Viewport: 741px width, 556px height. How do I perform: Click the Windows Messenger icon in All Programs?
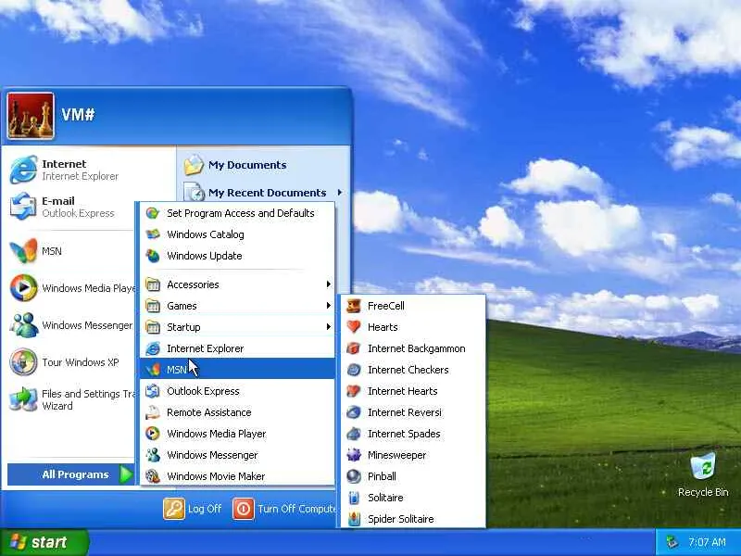(153, 455)
